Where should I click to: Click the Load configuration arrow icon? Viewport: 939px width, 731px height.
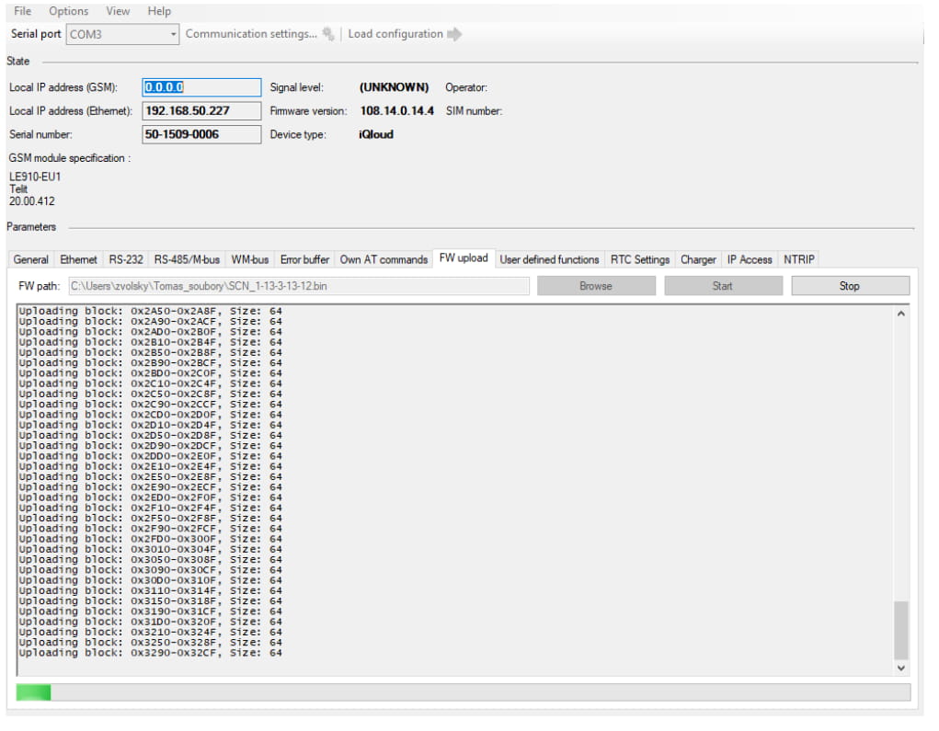coord(454,34)
